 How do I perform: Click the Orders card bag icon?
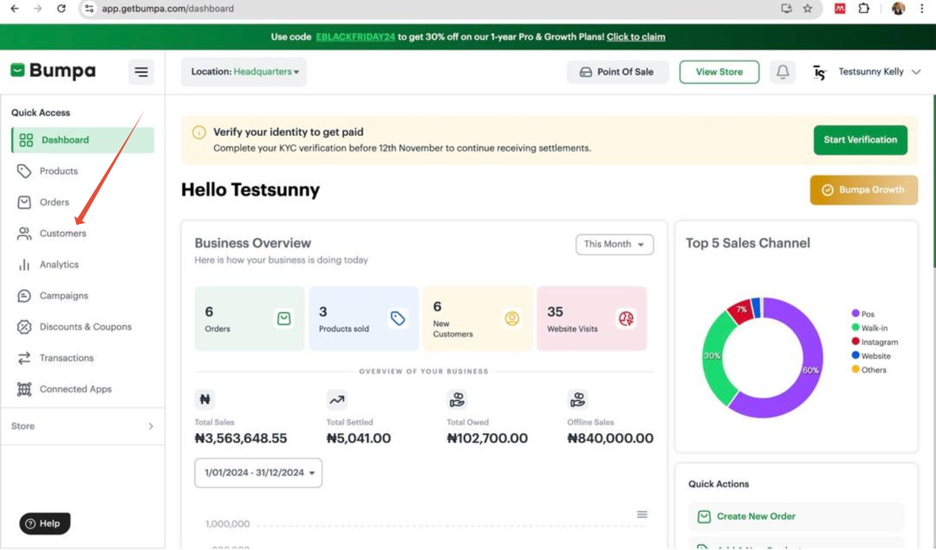pyautogui.click(x=284, y=318)
